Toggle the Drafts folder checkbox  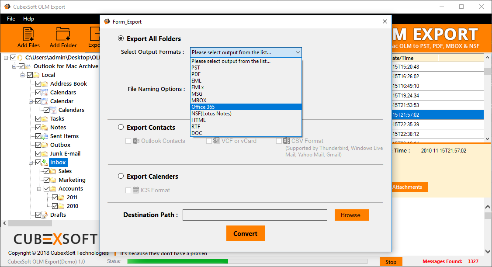(x=38, y=215)
